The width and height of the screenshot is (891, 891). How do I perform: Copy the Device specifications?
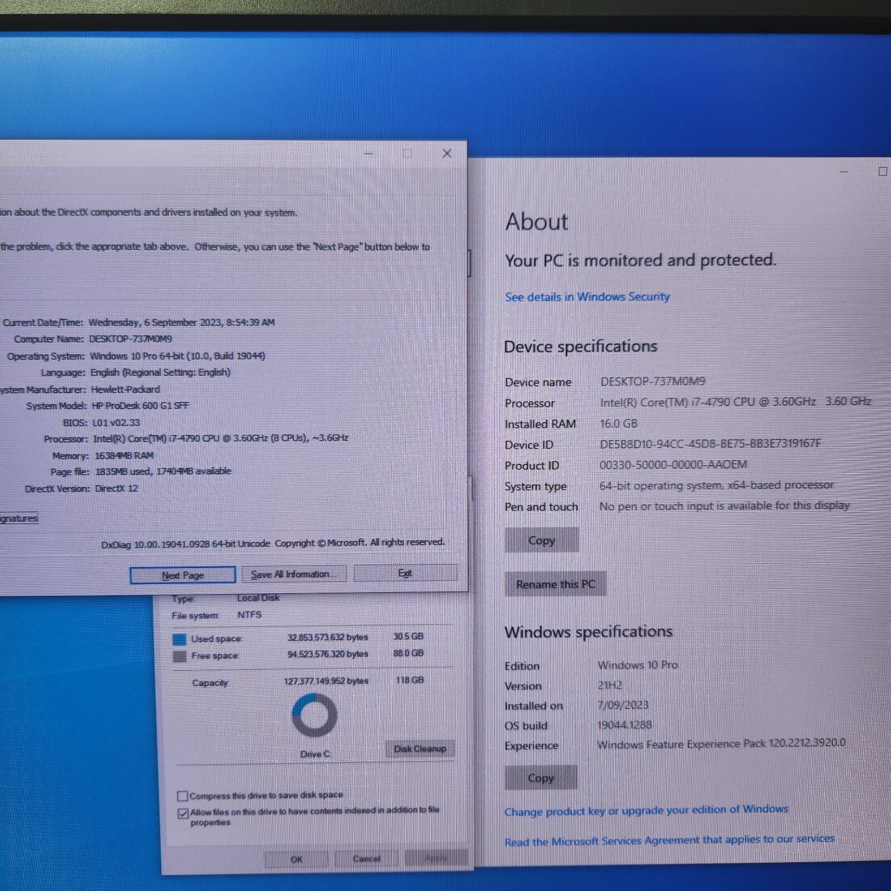[541, 540]
